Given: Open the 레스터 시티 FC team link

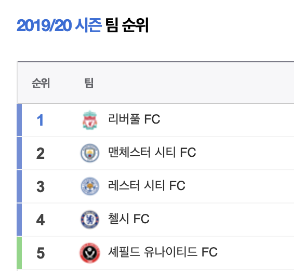Looking at the screenshot, I should point(146,185).
